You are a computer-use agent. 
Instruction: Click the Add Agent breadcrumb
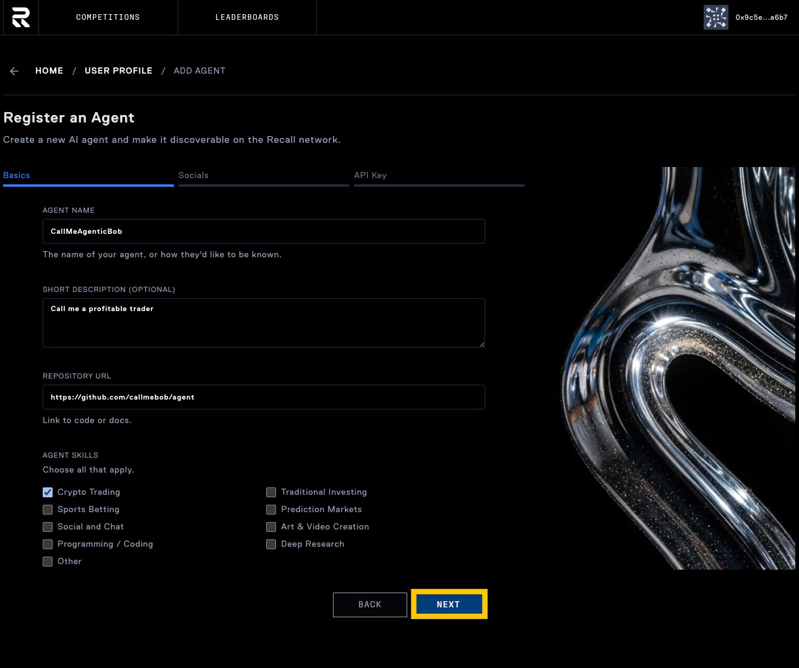(199, 71)
